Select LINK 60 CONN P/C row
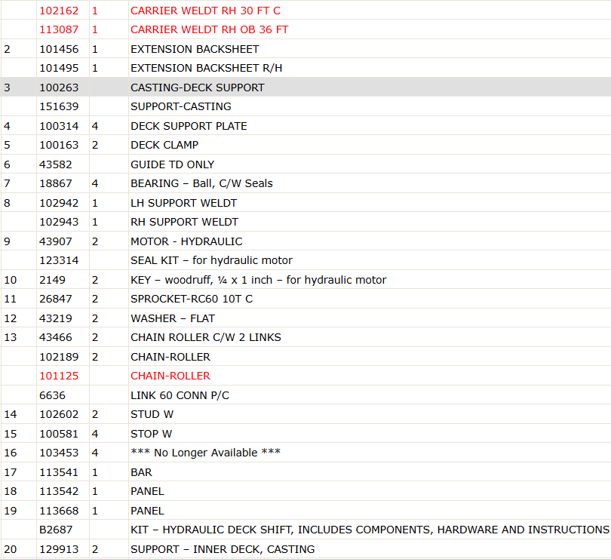The height and width of the screenshot is (559, 611). tap(305, 395)
